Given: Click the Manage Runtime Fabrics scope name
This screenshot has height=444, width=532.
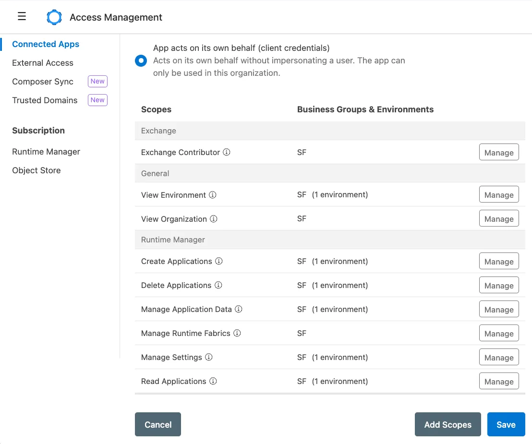Looking at the screenshot, I should 186,333.
